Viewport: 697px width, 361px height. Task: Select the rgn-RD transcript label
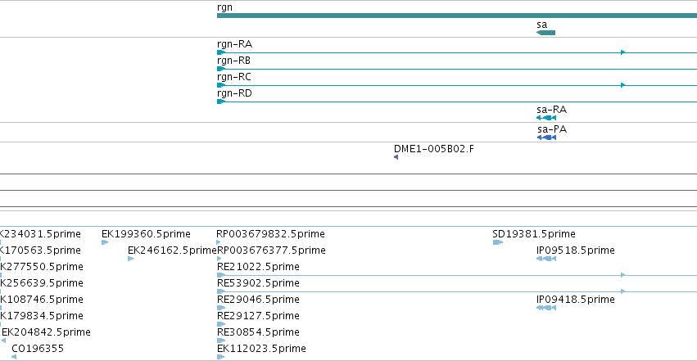click(x=235, y=93)
